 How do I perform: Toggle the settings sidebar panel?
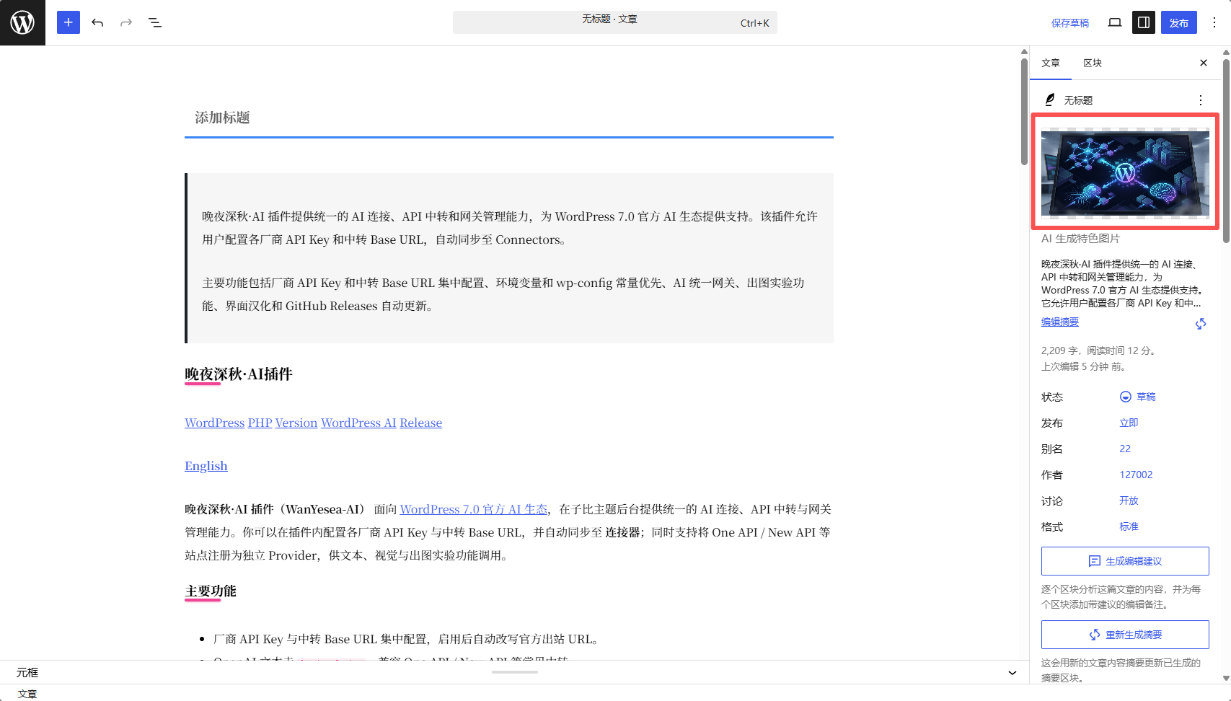(x=1144, y=22)
